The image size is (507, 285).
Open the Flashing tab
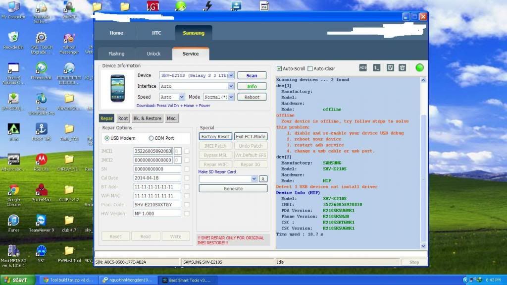(116, 54)
